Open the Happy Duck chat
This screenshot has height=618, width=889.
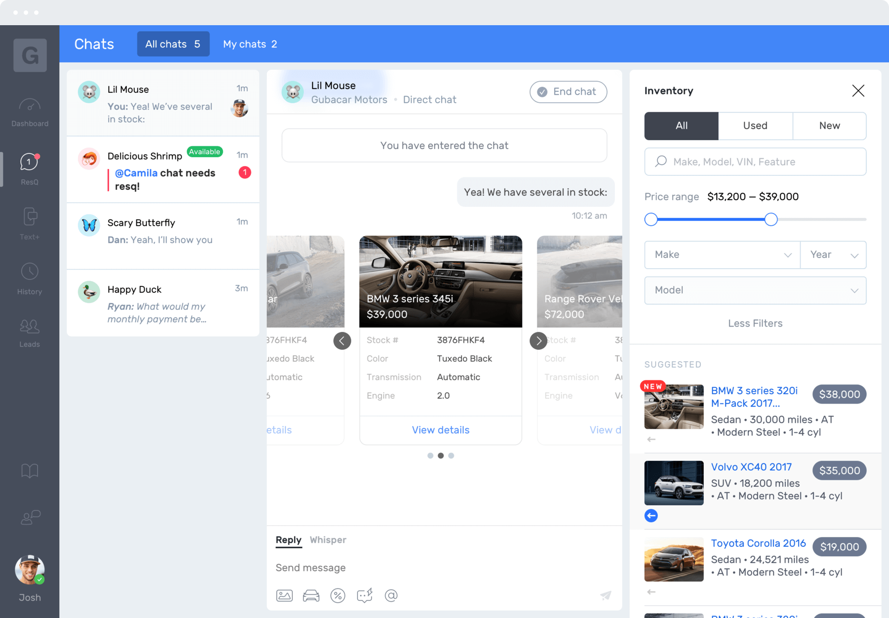click(163, 303)
